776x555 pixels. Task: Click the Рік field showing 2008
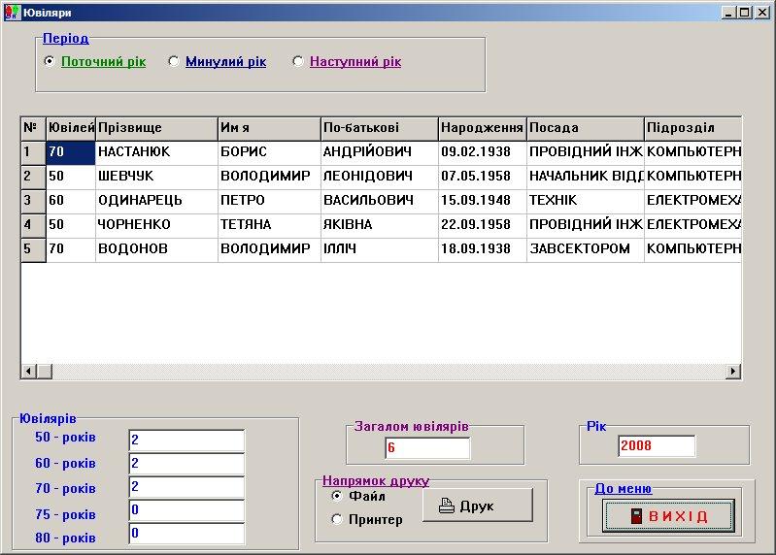[657, 445]
